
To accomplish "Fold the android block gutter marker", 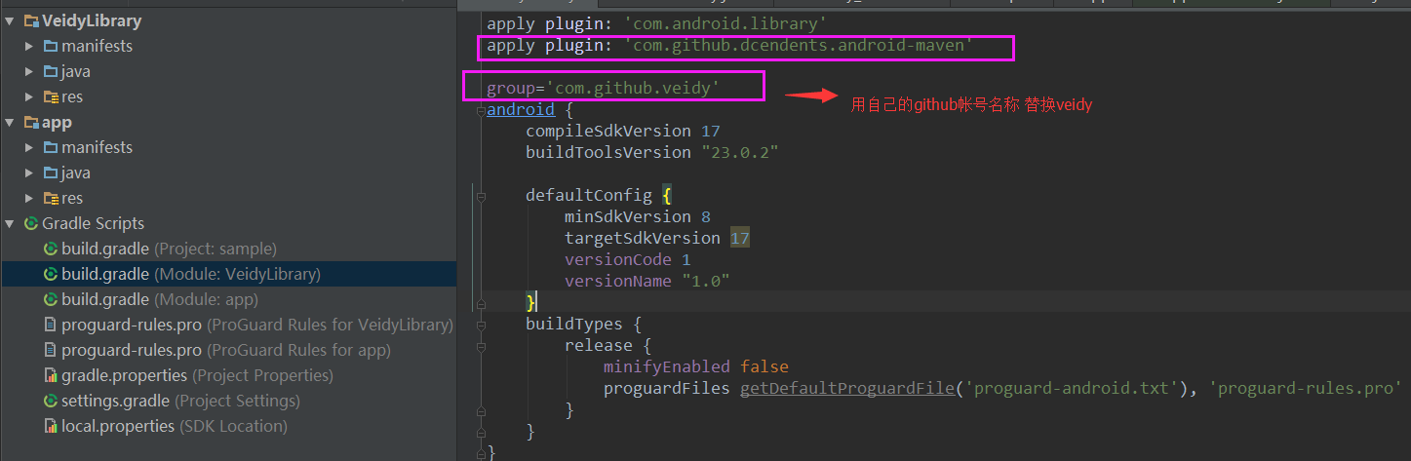I will 480,110.
